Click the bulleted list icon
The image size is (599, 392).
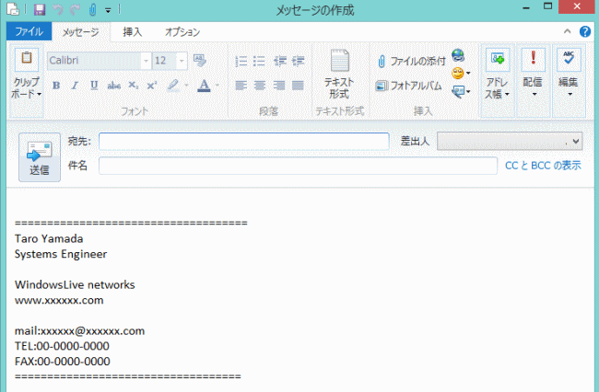259,61
